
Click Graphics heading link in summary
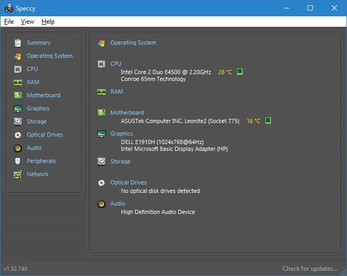point(122,134)
